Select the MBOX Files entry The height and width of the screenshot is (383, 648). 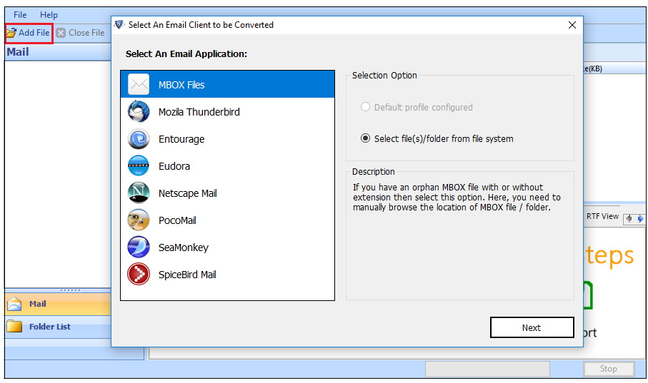(x=227, y=84)
